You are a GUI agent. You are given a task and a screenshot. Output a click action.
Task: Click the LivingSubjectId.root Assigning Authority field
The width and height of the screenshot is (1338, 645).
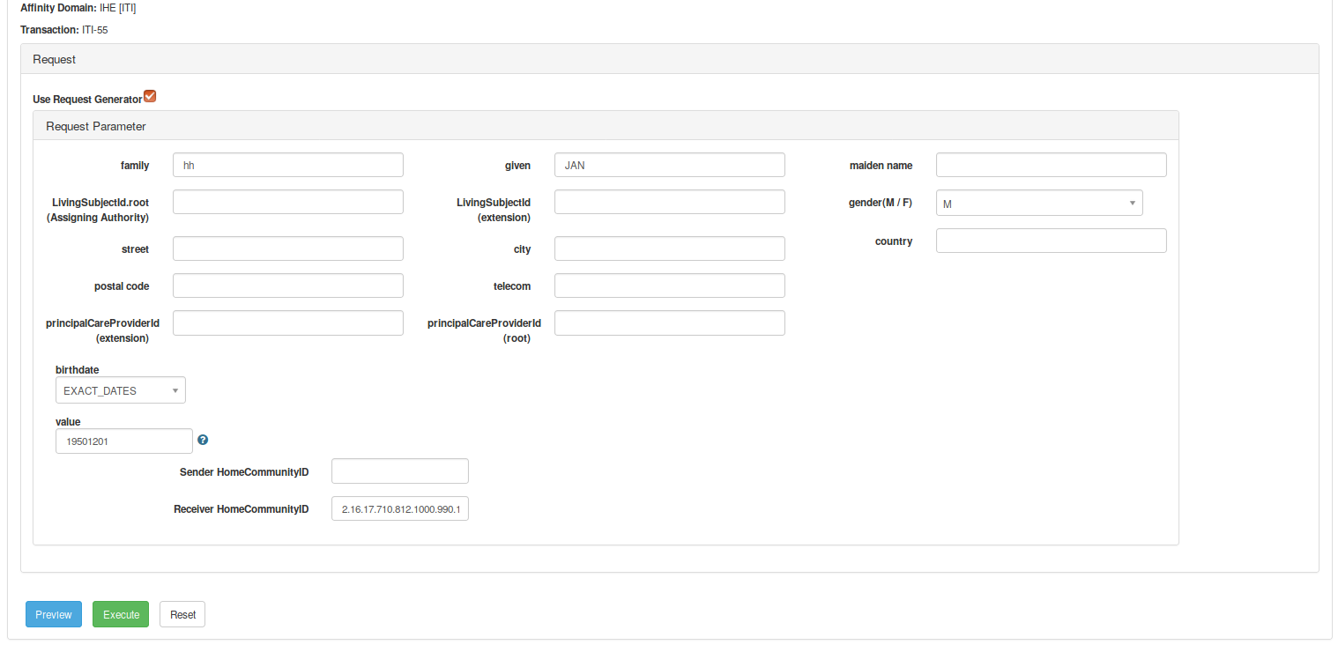coord(287,202)
